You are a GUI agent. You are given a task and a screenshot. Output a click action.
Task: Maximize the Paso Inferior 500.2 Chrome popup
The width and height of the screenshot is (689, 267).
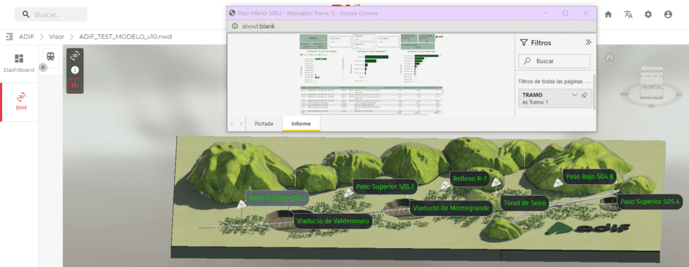click(565, 13)
